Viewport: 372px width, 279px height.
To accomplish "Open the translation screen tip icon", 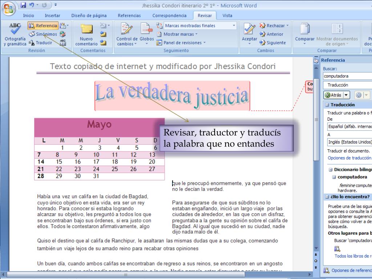I will tap(63, 26).
